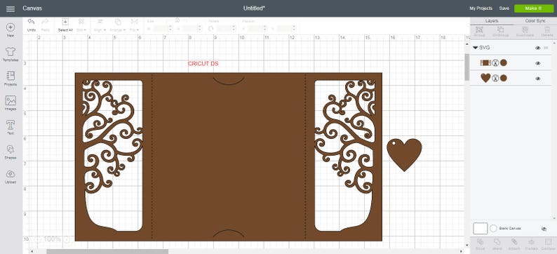This screenshot has width=557, height=254.
Task: Click the Duplicate icon
Action: [x=524, y=29]
